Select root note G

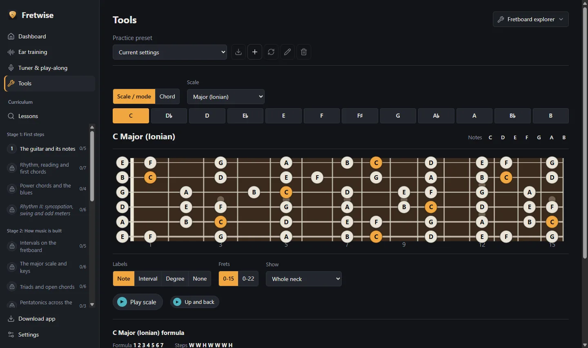(x=398, y=116)
